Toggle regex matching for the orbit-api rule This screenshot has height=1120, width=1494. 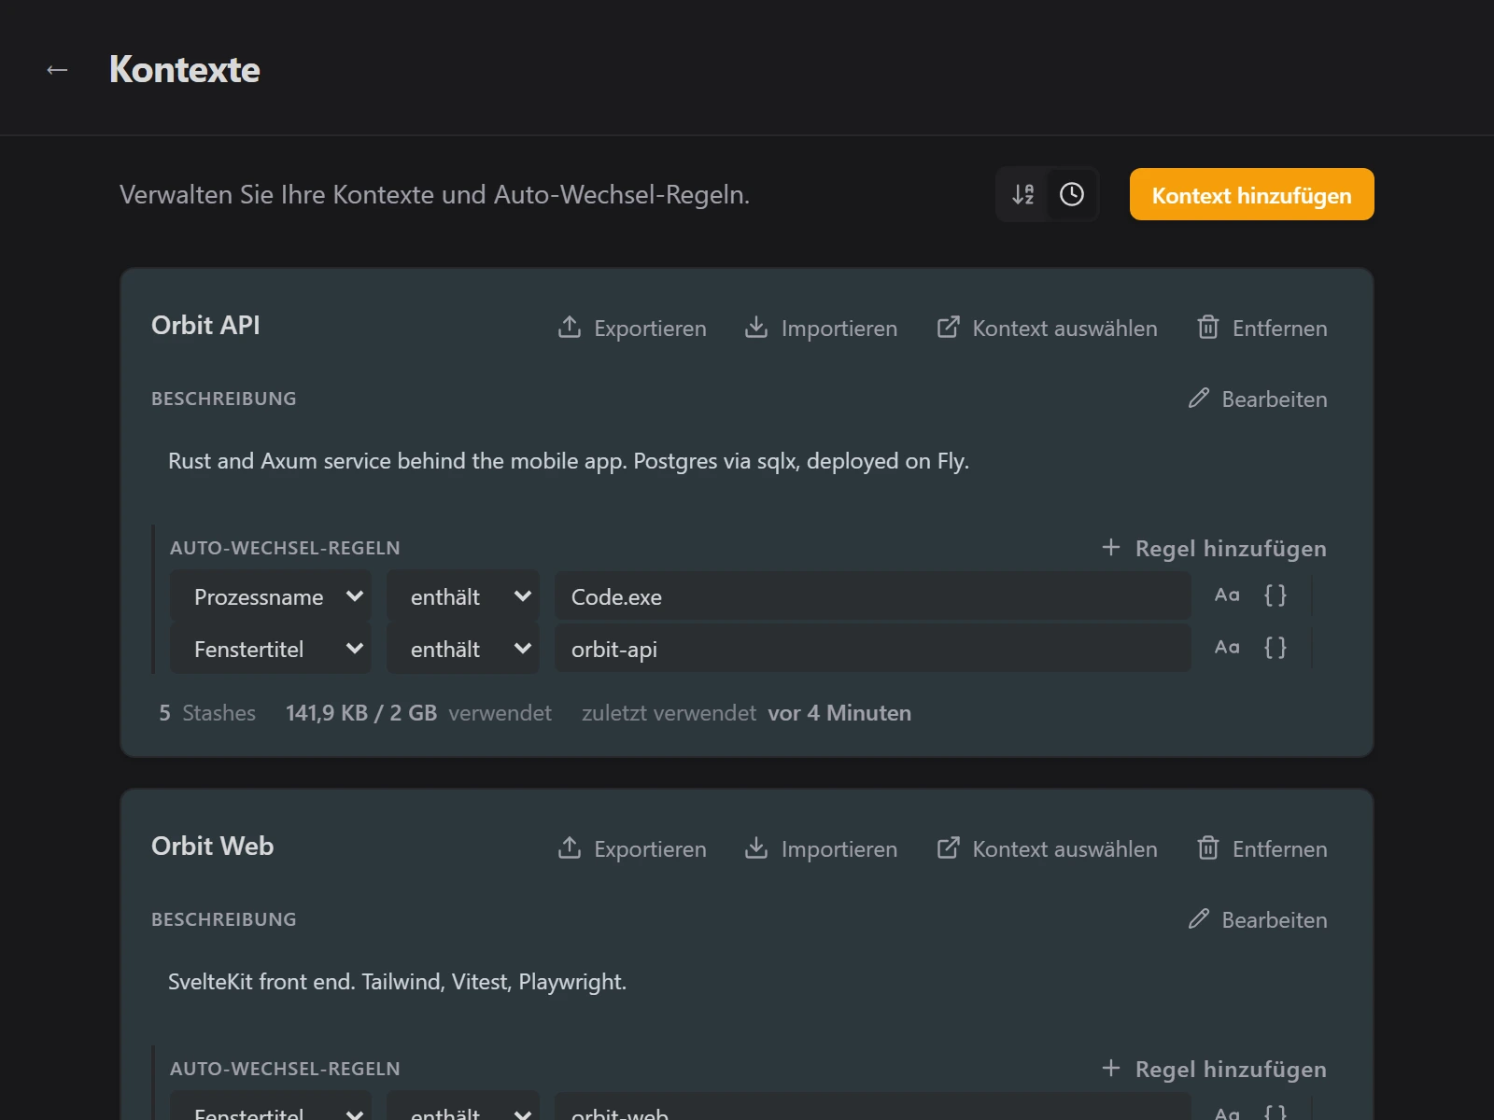pyautogui.click(x=1276, y=648)
